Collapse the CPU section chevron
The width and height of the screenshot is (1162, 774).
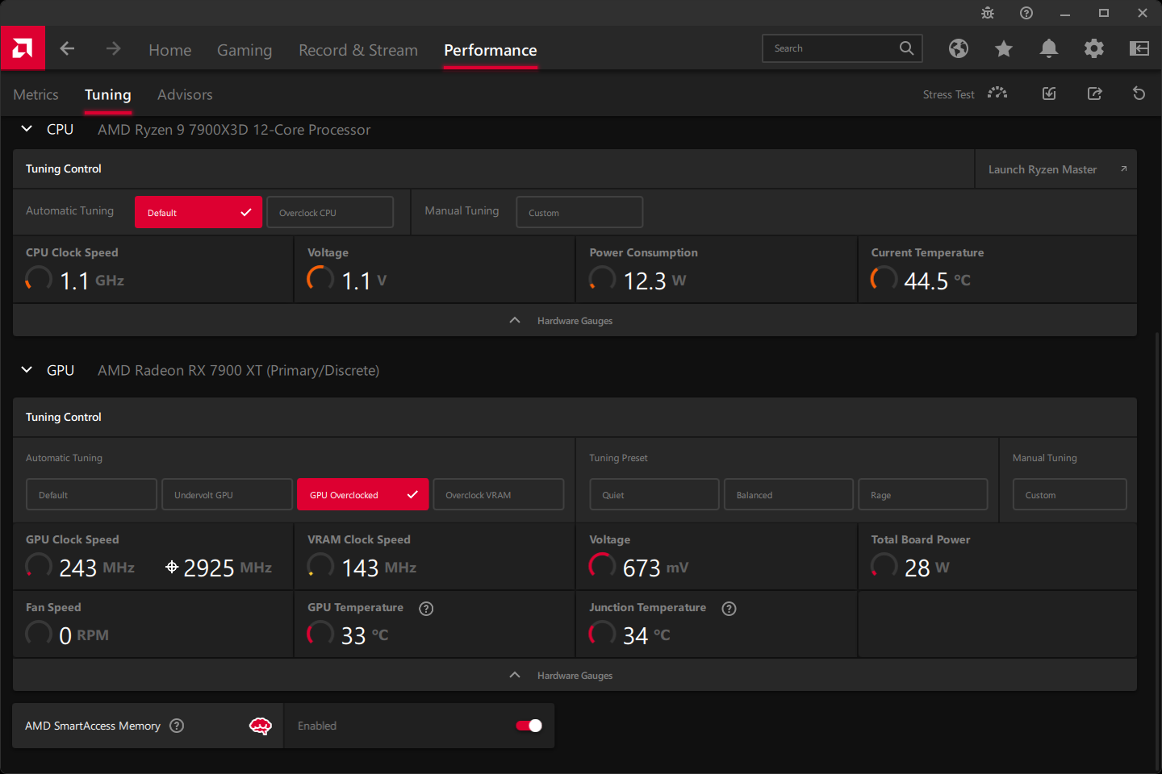click(x=27, y=129)
